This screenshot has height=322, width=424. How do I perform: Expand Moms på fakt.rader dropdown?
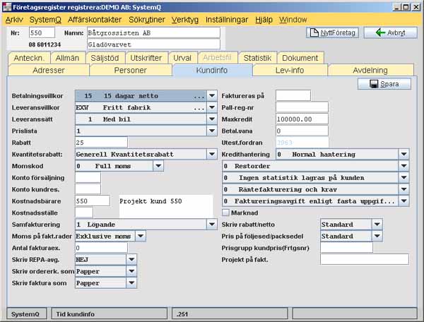click(141, 236)
